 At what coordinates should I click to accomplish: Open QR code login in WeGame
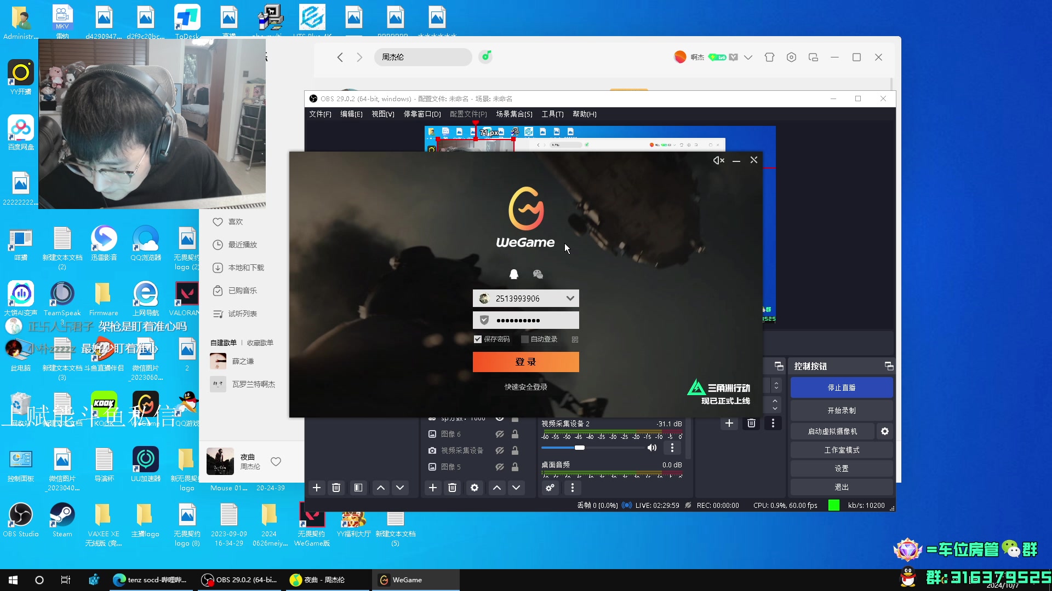pos(575,339)
